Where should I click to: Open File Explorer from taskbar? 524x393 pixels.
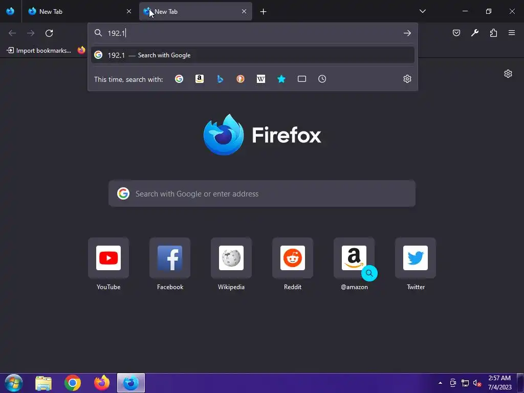(43, 383)
